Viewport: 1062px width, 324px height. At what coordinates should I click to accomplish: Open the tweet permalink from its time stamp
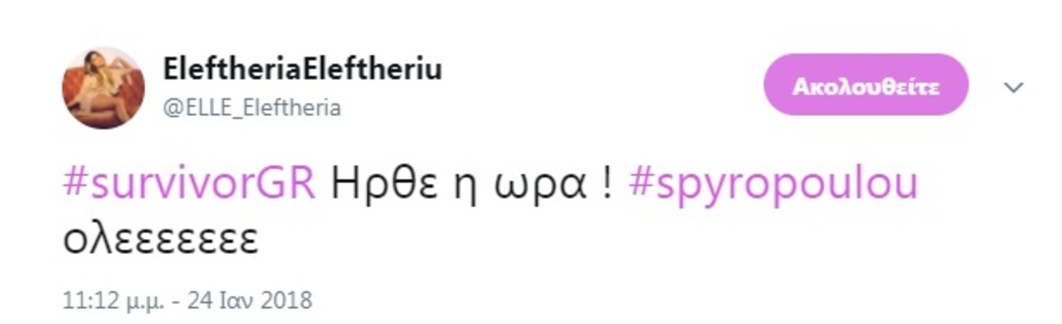pyautogui.click(x=110, y=300)
